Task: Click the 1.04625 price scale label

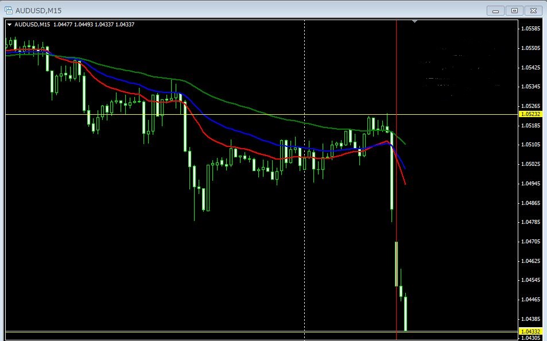Action: pyautogui.click(x=530, y=261)
